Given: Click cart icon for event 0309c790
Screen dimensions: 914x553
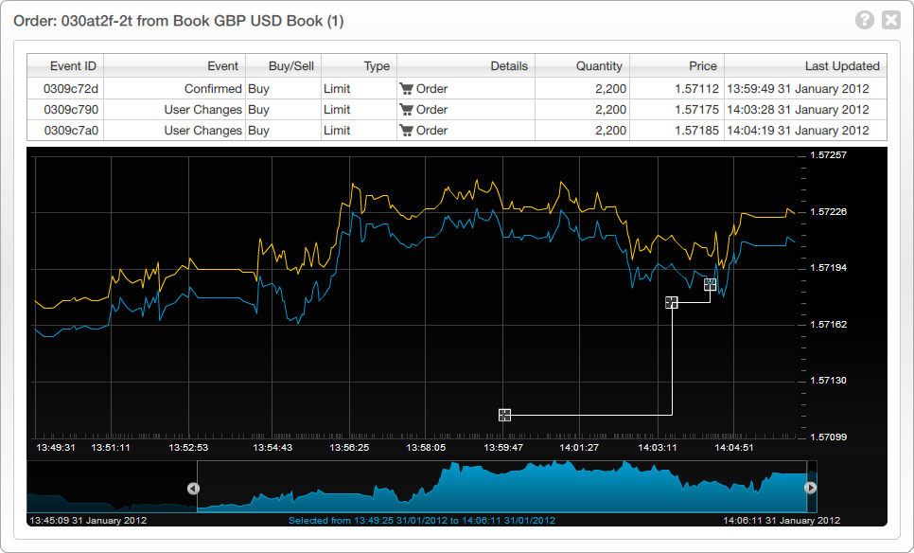Looking at the screenshot, I should point(407,110).
